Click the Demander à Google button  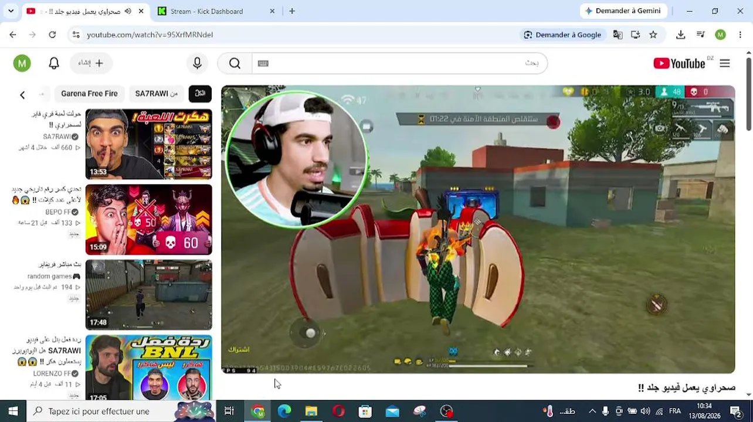(x=562, y=35)
